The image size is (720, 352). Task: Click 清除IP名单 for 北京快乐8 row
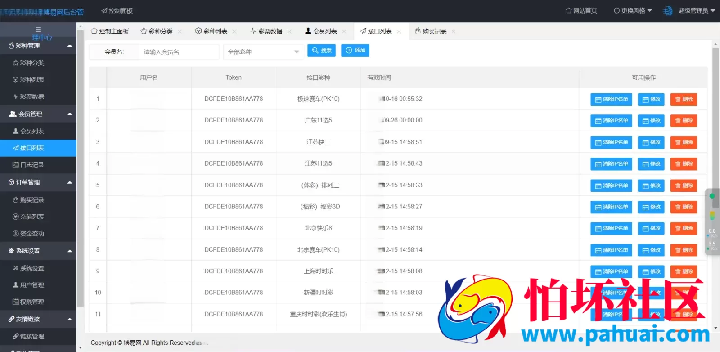pos(611,229)
